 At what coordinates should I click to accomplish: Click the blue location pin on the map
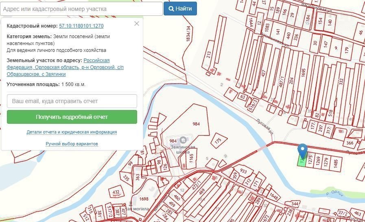click(302, 149)
